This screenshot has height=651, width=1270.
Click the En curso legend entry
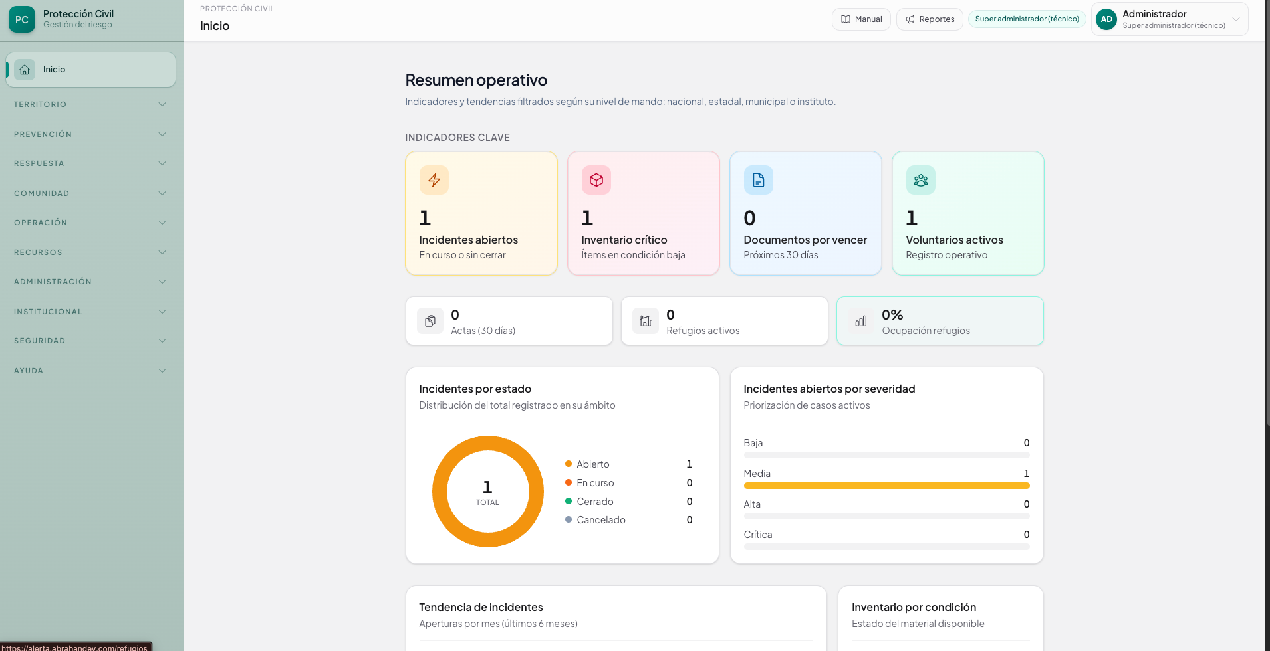point(628,483)
